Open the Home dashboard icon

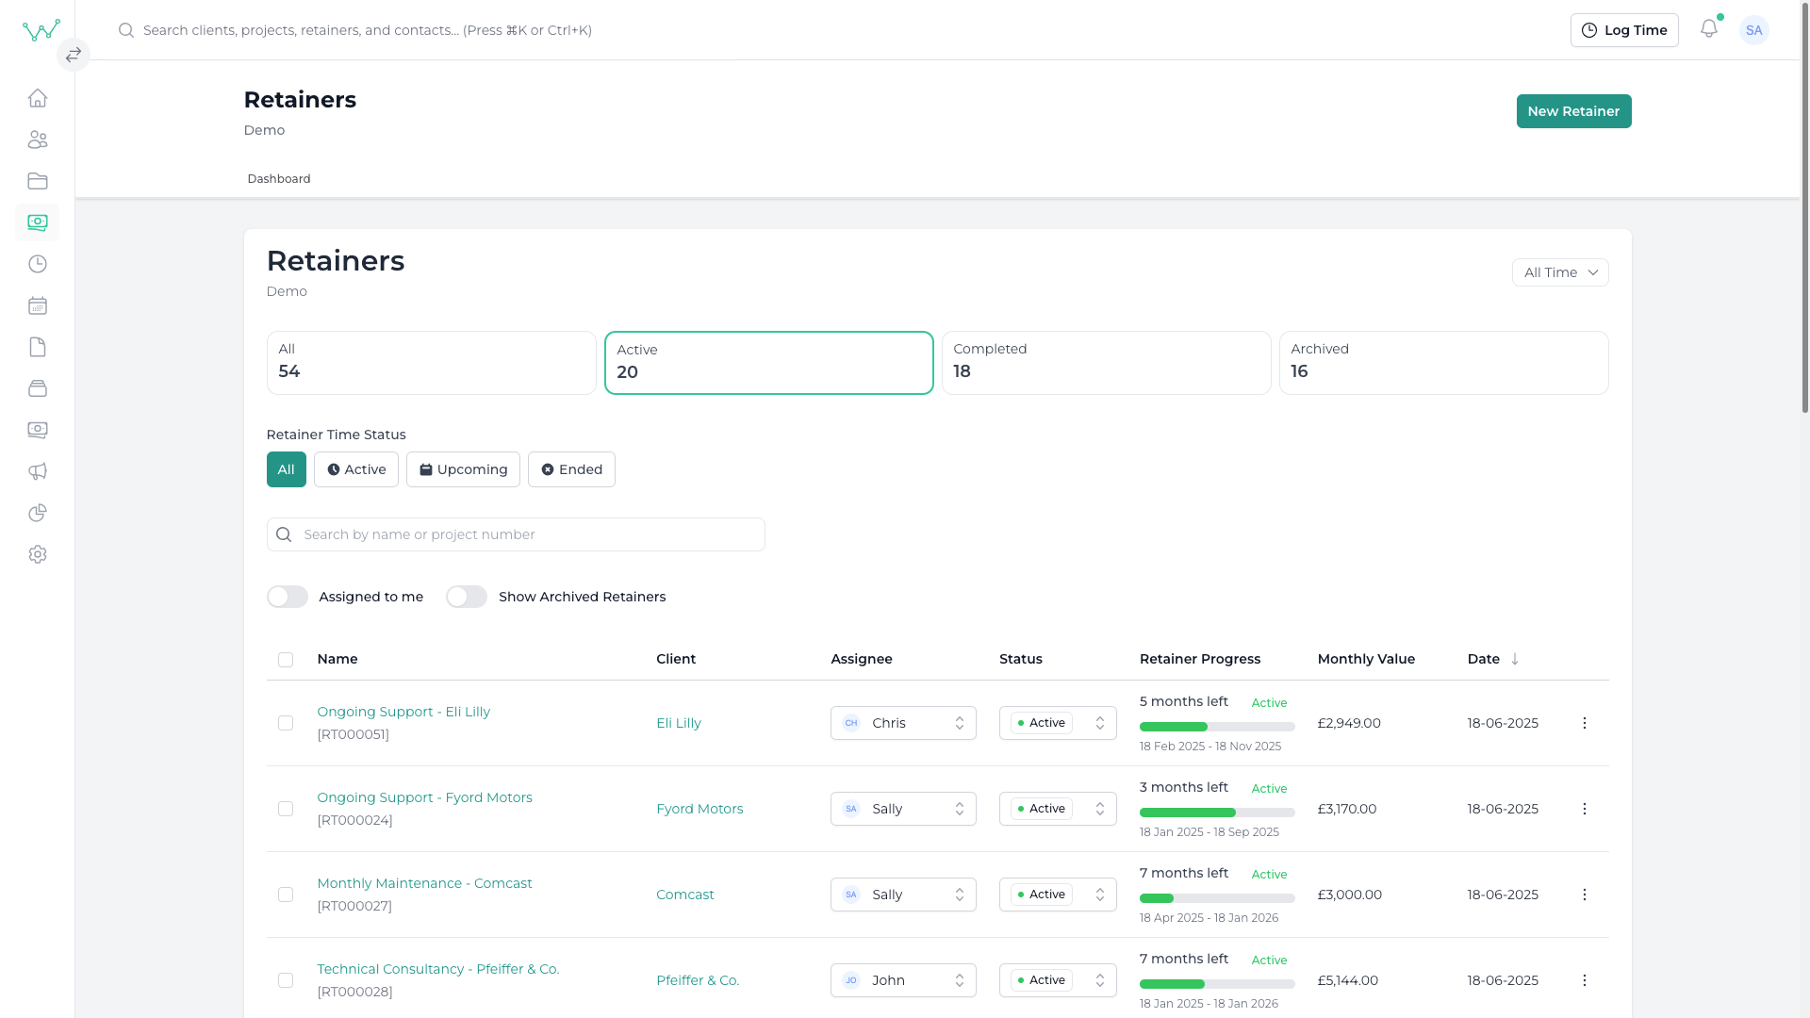pyautogui.click(x=38, y=98)
